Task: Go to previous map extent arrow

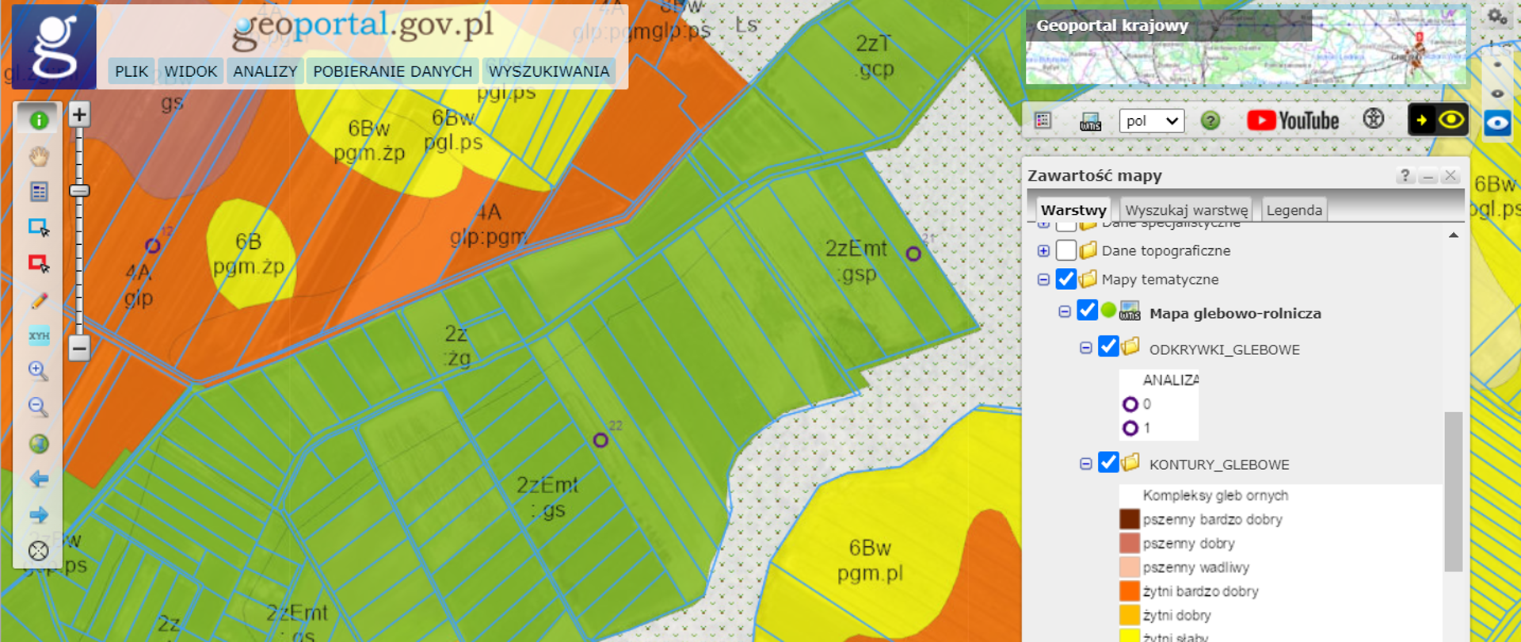Action: (39, 479)
